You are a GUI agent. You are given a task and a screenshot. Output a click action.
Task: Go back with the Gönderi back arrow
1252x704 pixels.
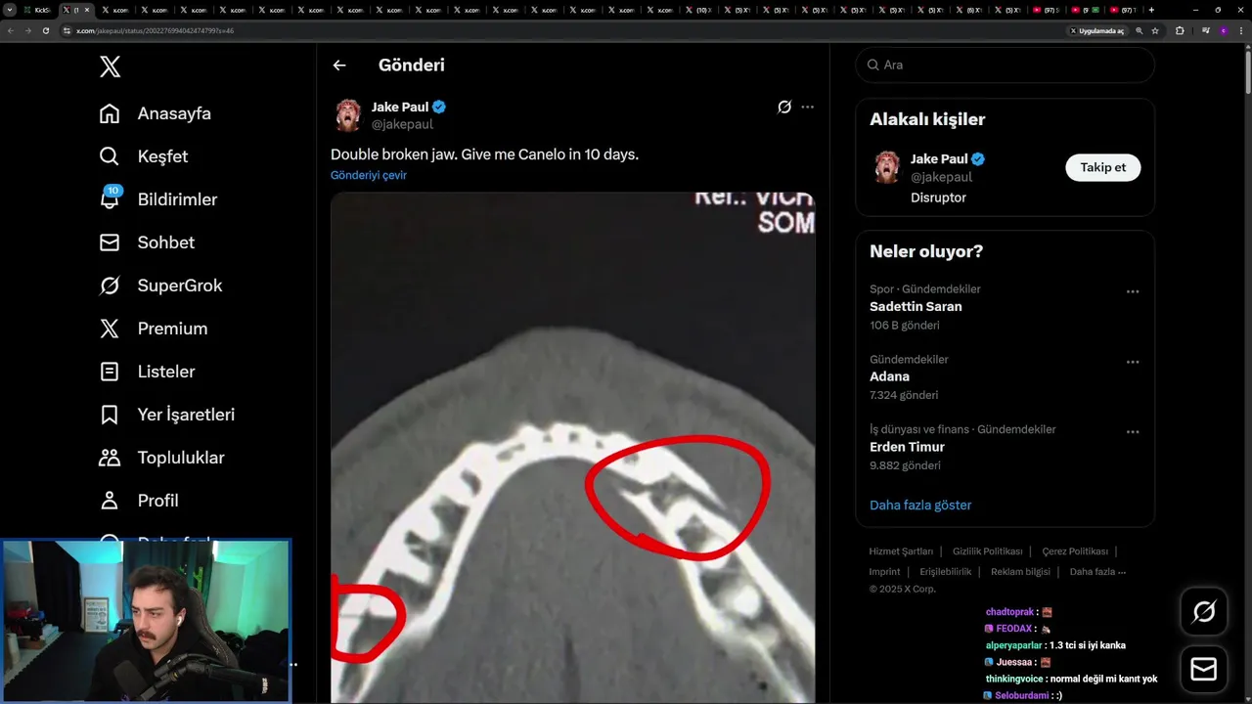coord(339,66)
